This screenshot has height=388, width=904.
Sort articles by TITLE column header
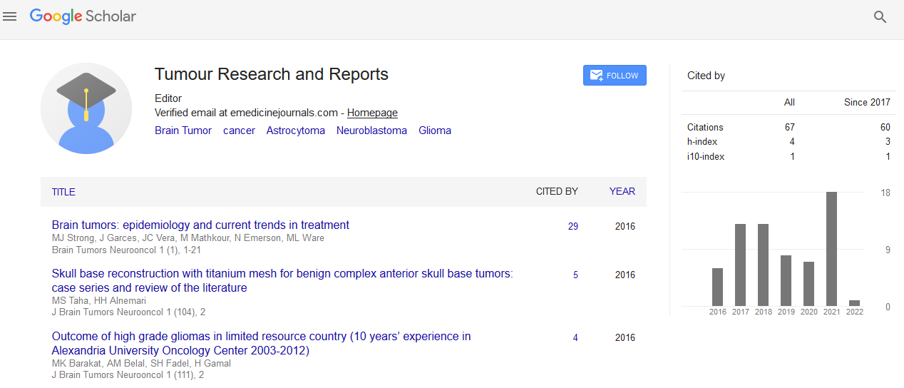63,192
